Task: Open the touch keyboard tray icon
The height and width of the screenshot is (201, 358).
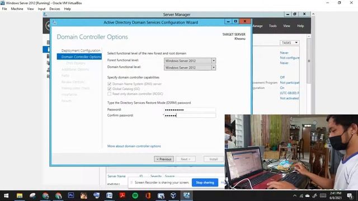Action: pyautogui.click(x=323, y=195)
